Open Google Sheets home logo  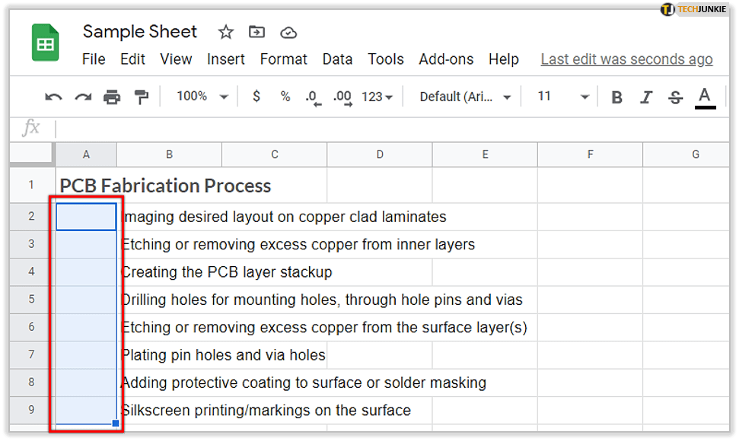[45, 43]
